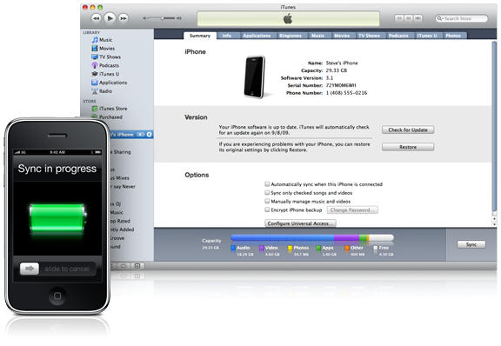
Task: Click the Repeat button at the sidebar bottom
Action: point(124,266)
